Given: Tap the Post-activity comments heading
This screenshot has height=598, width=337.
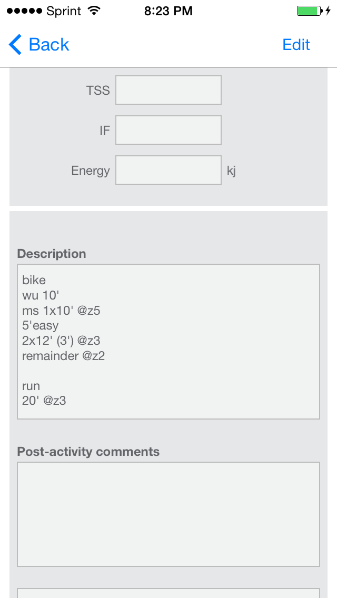Looking at the screenshot, I should pos(88,452).
